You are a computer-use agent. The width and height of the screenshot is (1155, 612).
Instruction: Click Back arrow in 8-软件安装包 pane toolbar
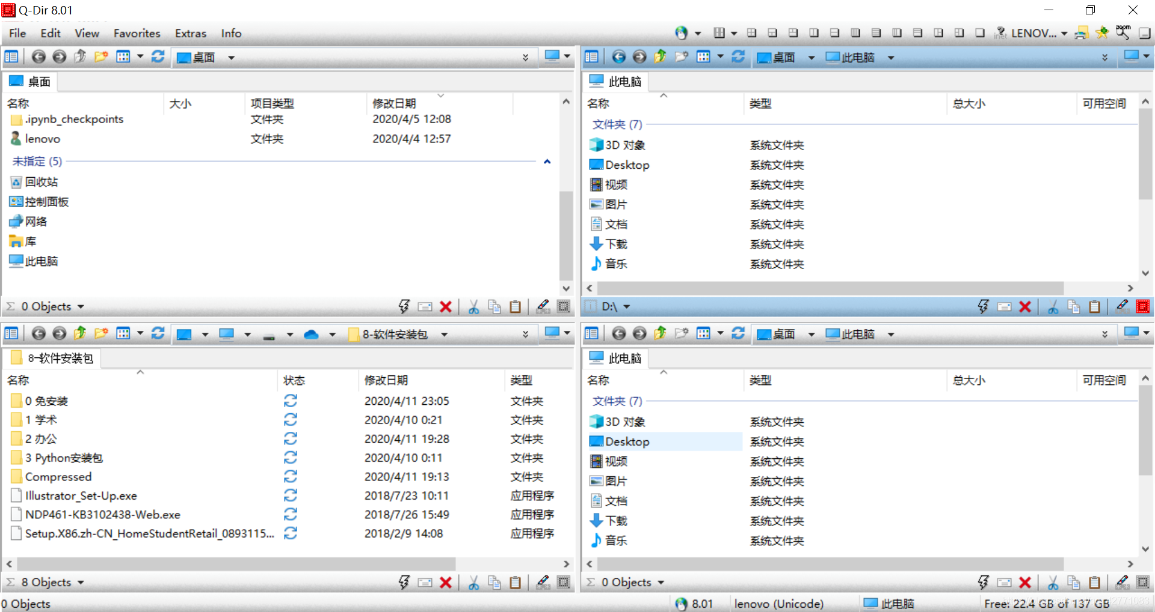point(38,333)
